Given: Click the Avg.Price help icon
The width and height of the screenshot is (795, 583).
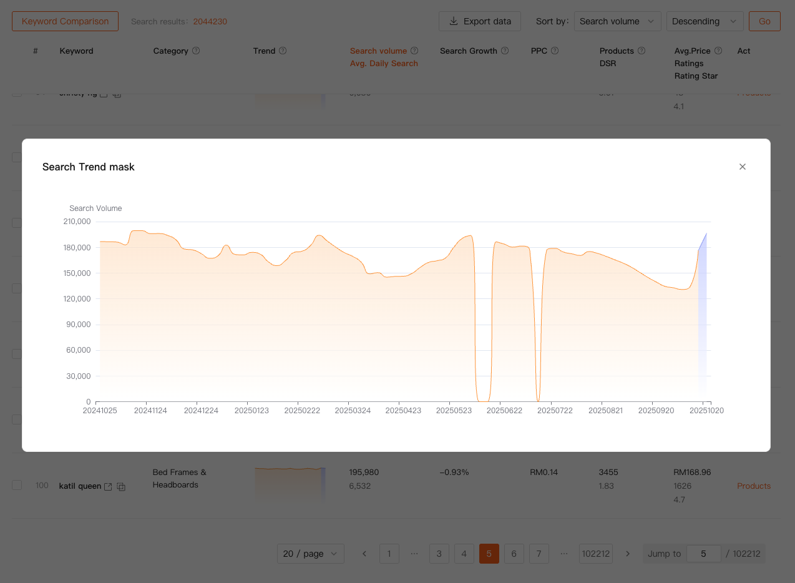Looking at the screenshot, I should coord(718,51).
